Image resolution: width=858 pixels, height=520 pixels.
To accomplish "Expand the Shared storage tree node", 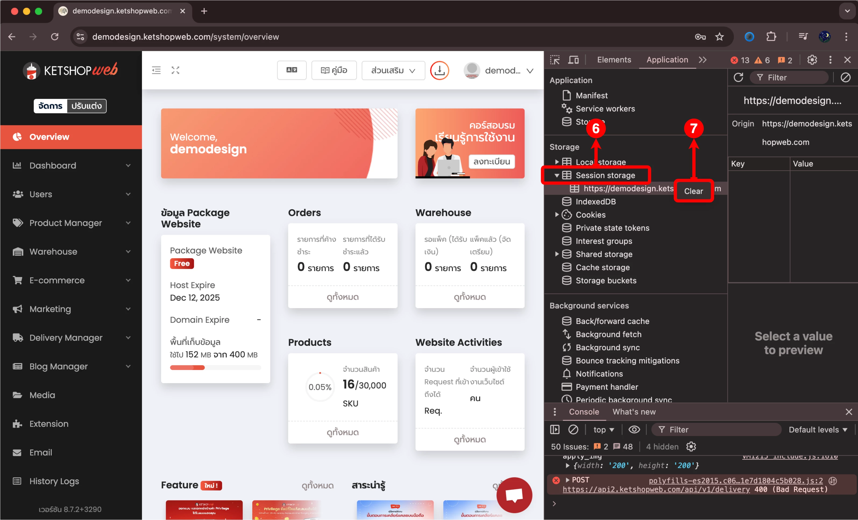I will (x=556, y=254).
